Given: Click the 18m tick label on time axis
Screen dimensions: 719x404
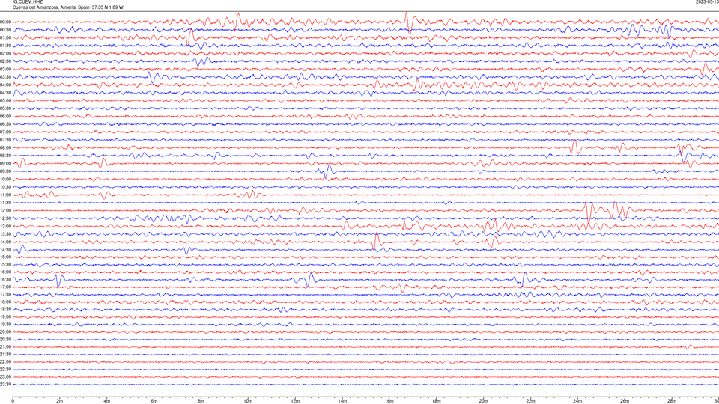Looking at the screenshot, I should pos(436,401).
